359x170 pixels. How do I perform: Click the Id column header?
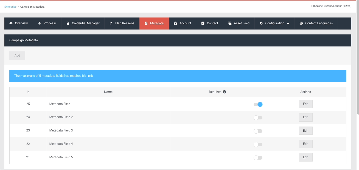coord(28,92)
